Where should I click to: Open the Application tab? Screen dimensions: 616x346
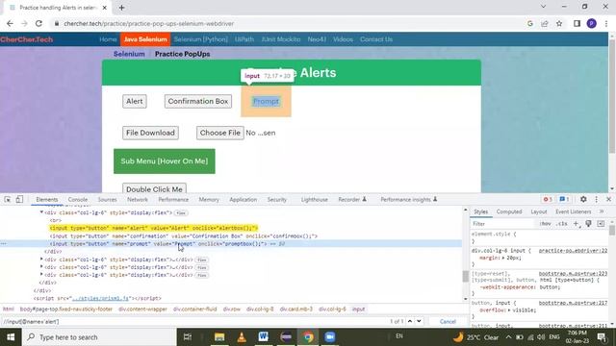(244, 200)
